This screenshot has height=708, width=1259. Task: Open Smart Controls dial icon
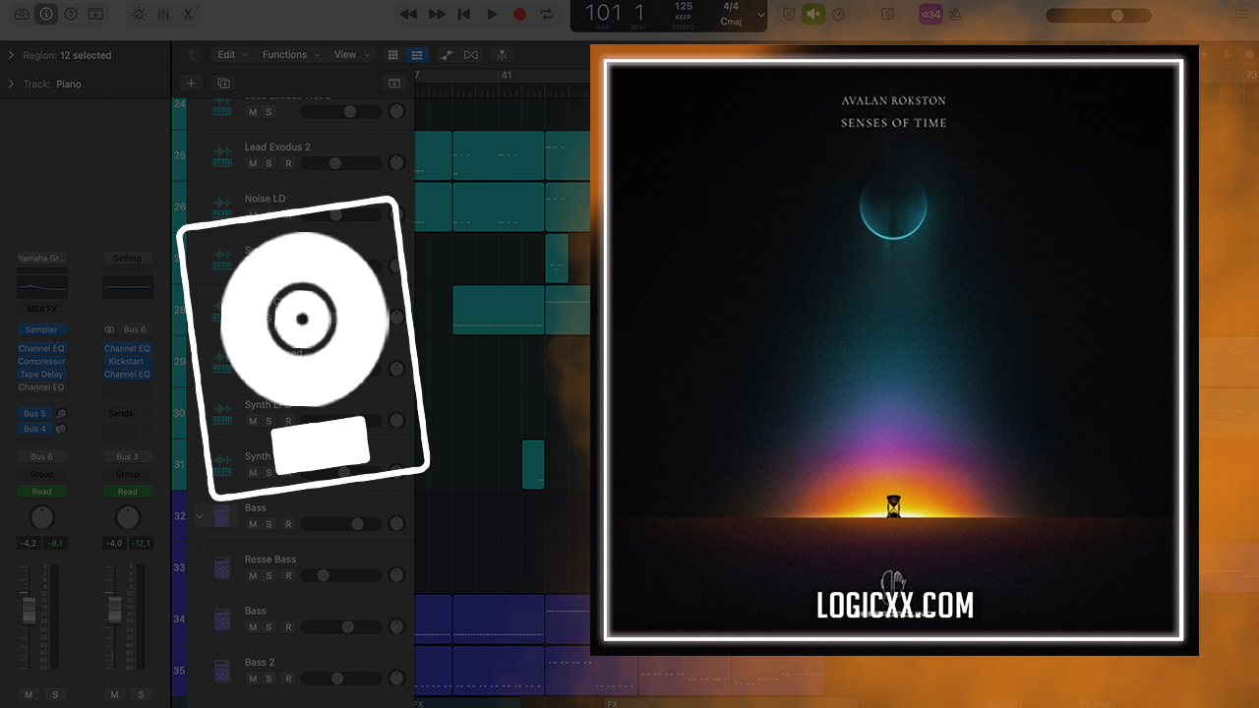[x=139, y=14]
